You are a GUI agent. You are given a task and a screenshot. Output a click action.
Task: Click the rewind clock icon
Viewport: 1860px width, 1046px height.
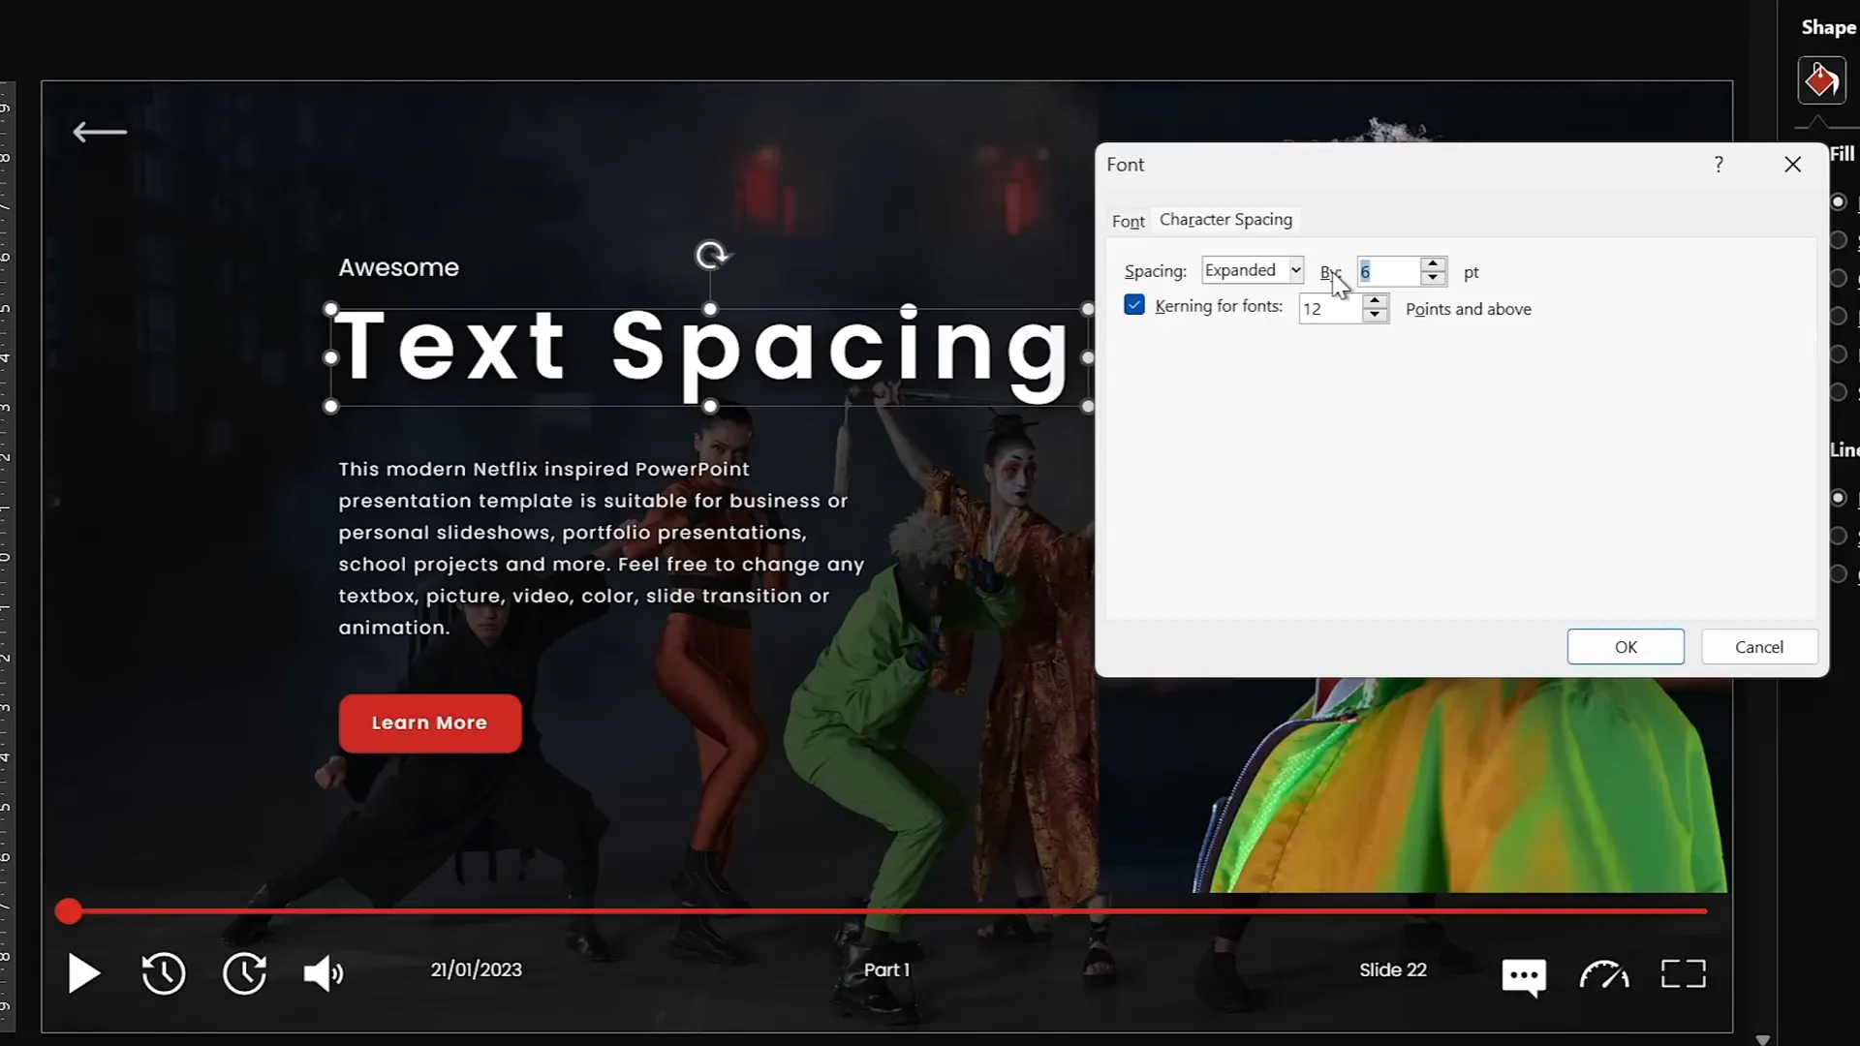coord(164,973)
